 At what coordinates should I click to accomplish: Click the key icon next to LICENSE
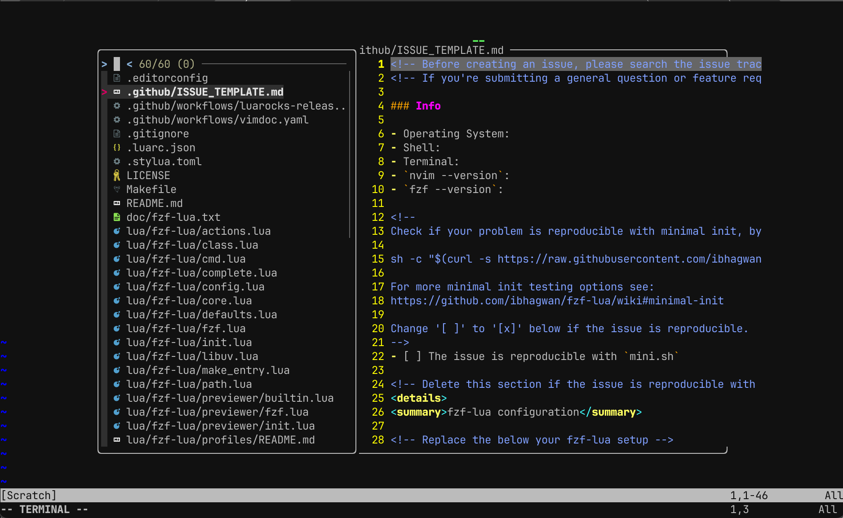point(117,175)
